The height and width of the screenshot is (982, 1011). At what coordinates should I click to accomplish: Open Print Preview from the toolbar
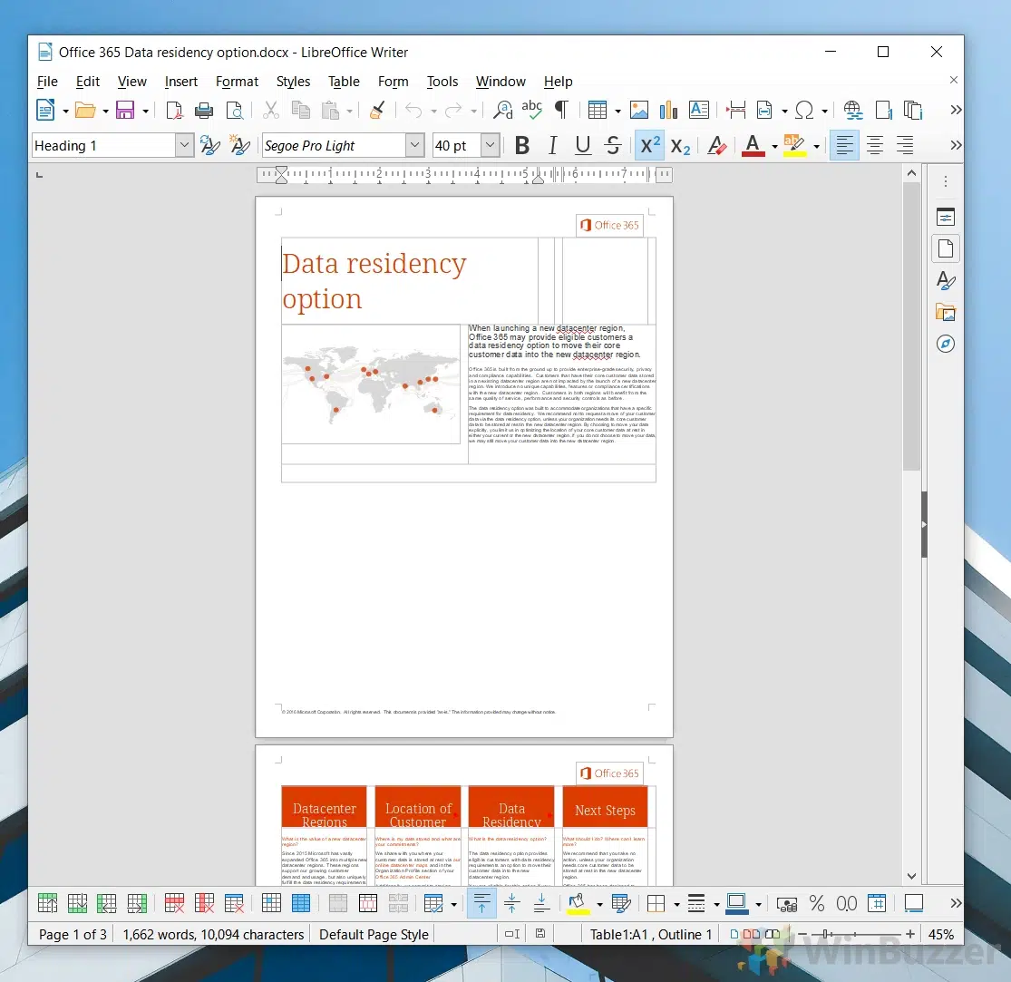(x=235, y=111)
